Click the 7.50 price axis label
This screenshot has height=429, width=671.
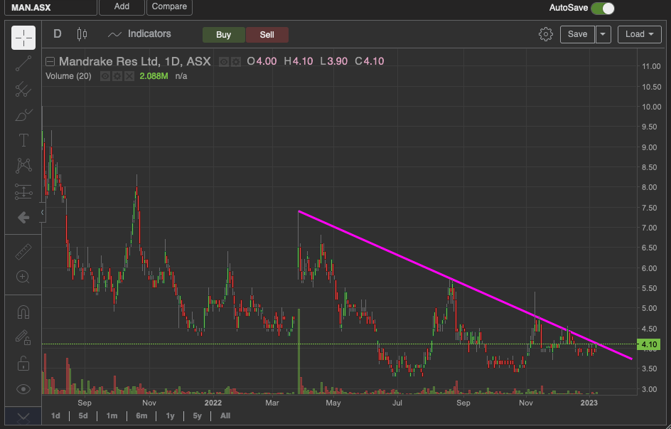[650, 208]
